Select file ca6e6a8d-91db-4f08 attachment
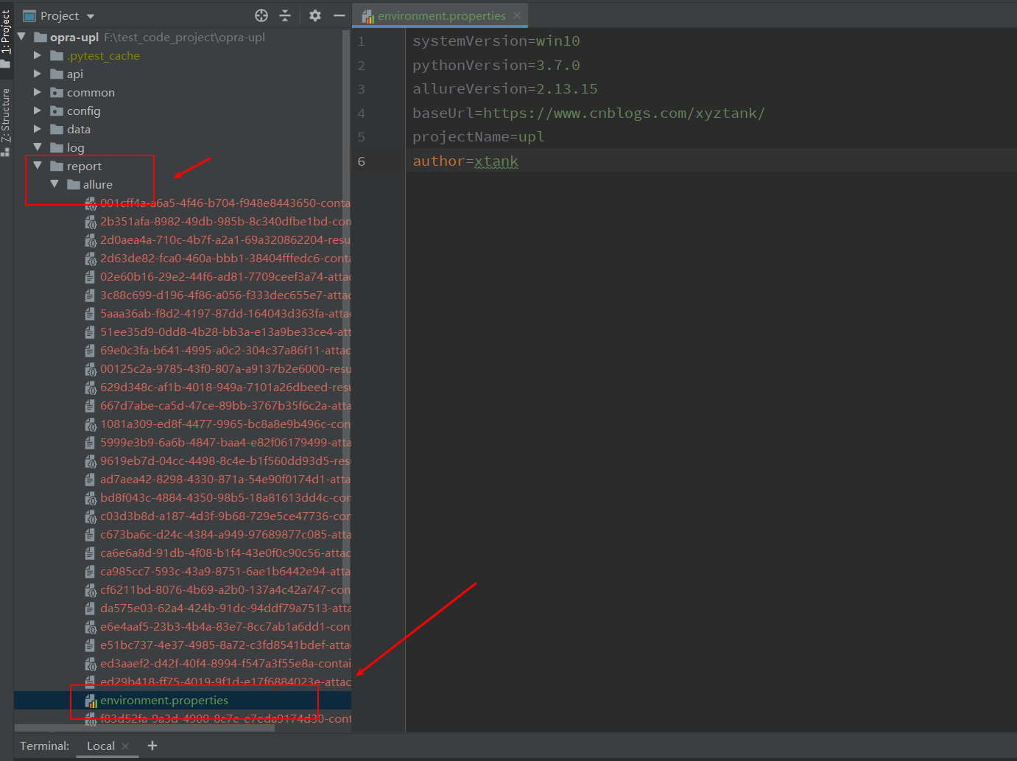 pos(225,553)
